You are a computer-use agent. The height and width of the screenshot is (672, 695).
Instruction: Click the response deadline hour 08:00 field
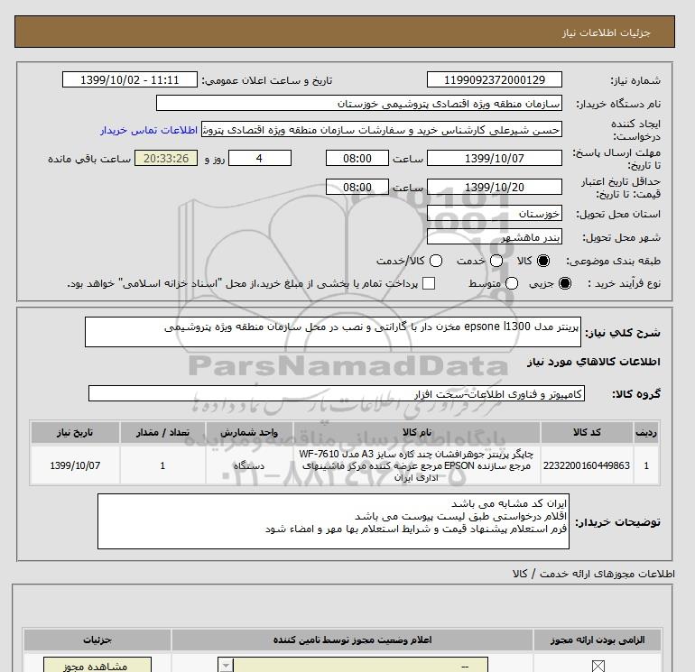click(357, 158)
